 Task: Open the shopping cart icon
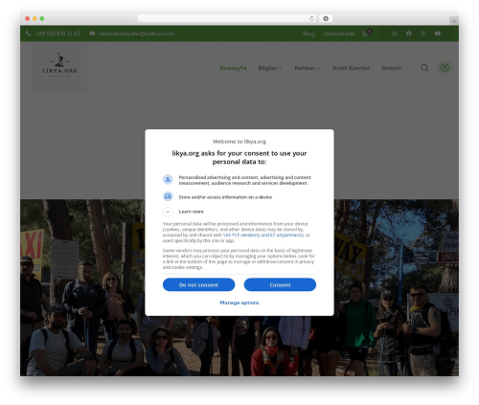pyautogui.click(x=365, y=34)
